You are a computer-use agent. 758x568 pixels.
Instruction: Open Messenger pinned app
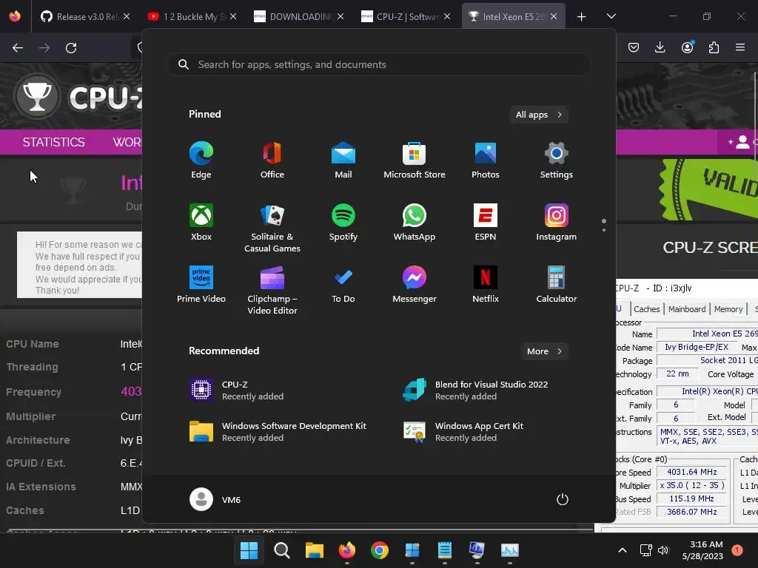[415, 285]
